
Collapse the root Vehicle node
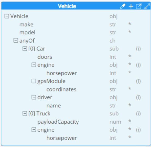[x=7, y=16]
